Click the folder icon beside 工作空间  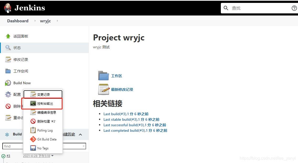click(8, 71)
